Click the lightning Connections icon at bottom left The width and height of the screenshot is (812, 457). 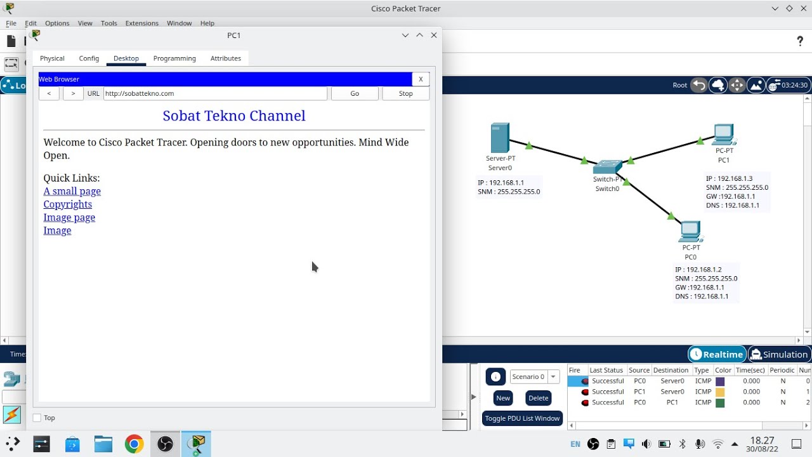[x=12, y=414]
